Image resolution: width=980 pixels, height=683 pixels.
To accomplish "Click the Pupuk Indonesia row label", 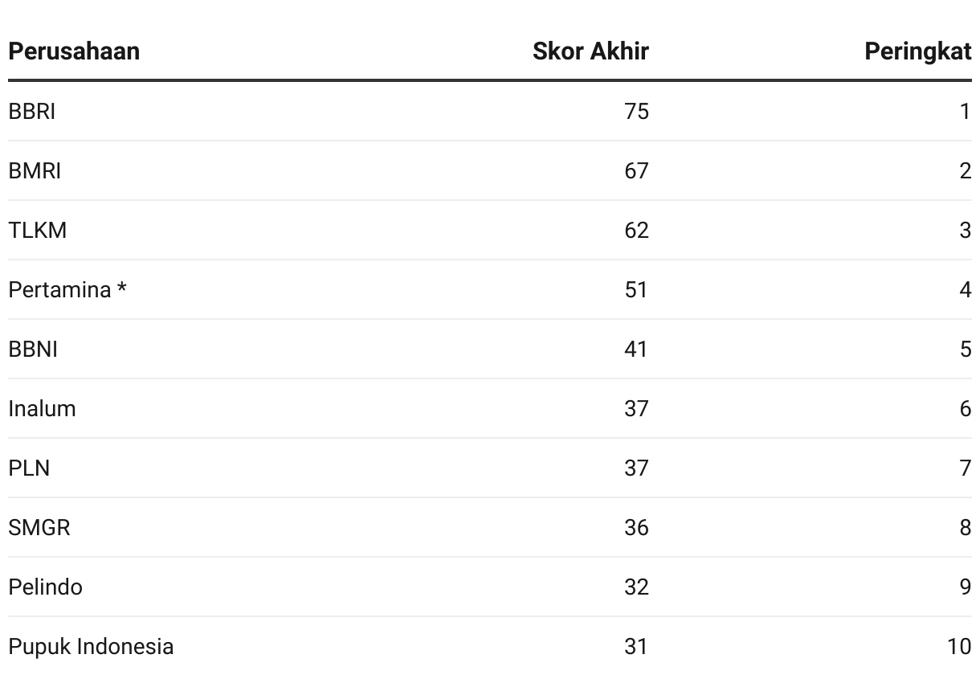I will (x=91, y=646).
